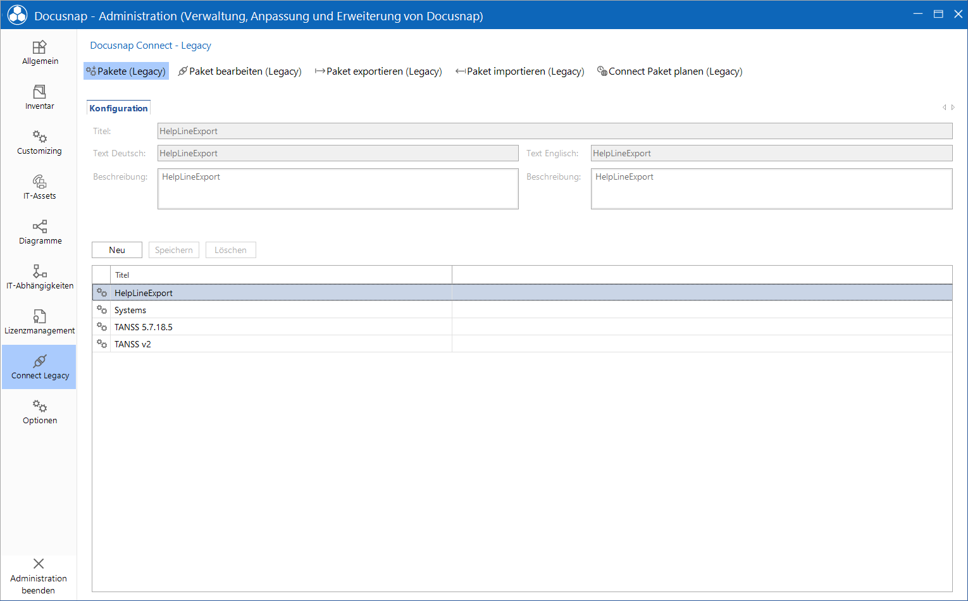
Task: Go to Customizing in sidebar
Action: click(39, 142)
